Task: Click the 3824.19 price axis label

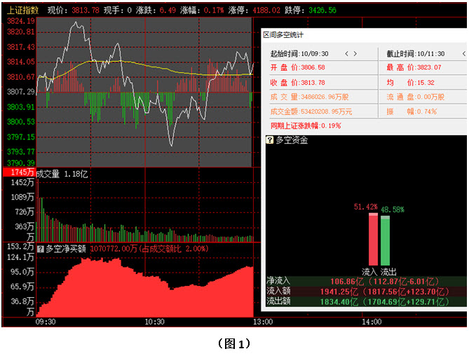Action: (x=20, y=21)
